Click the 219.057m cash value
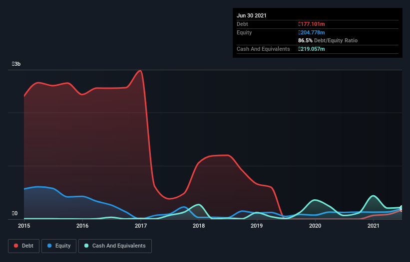410x262 pixels. (312, 49)
